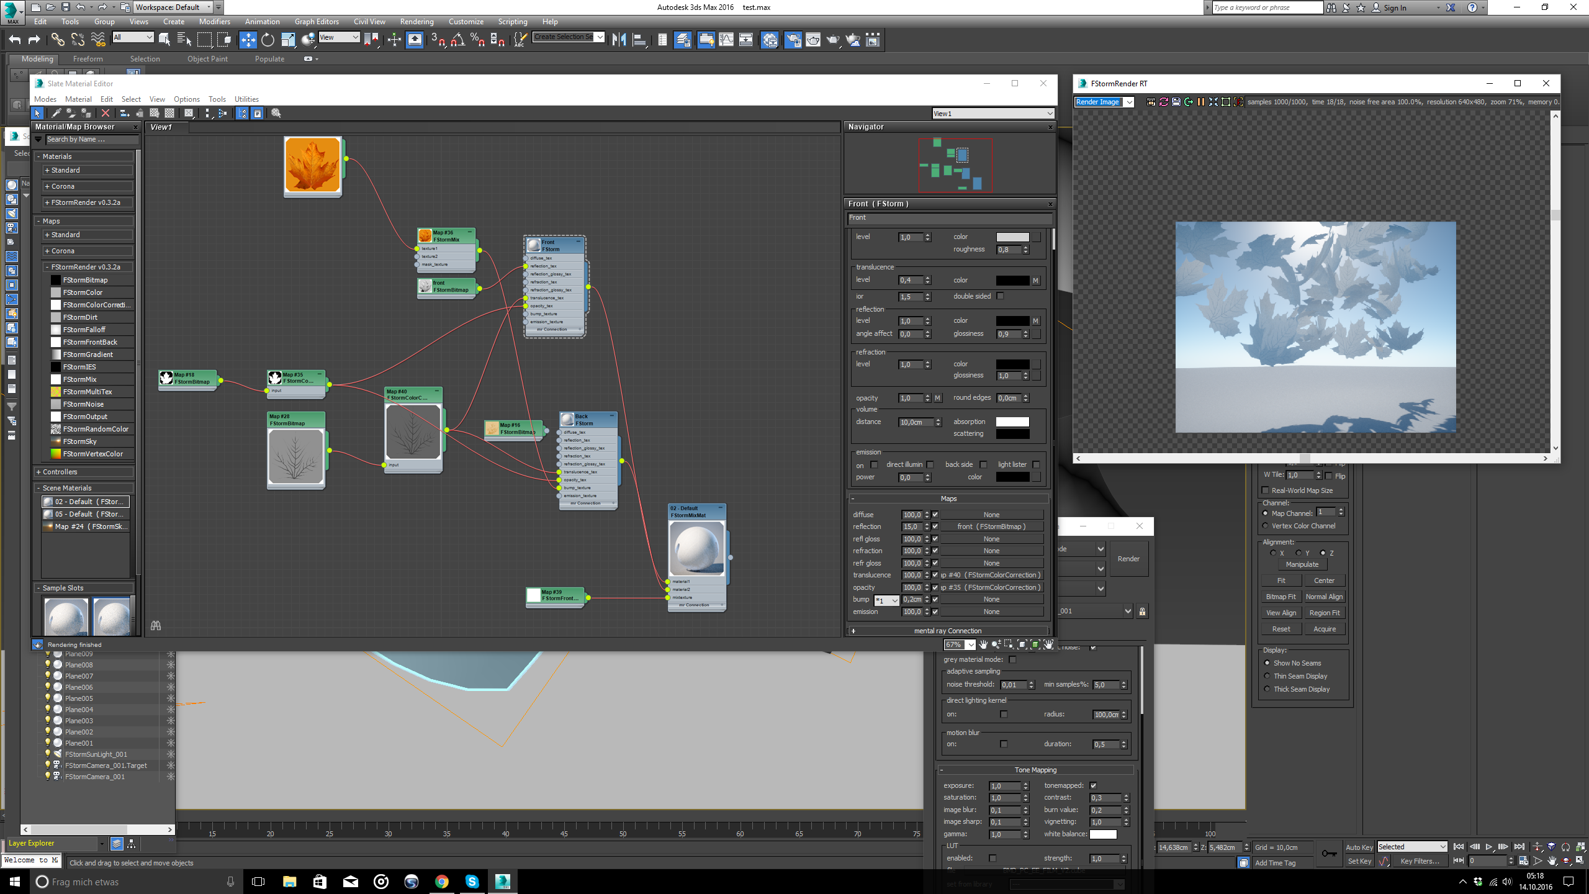Toggle the Percent Snap icon
The image size is (1589, 894).
coord(477,40)
